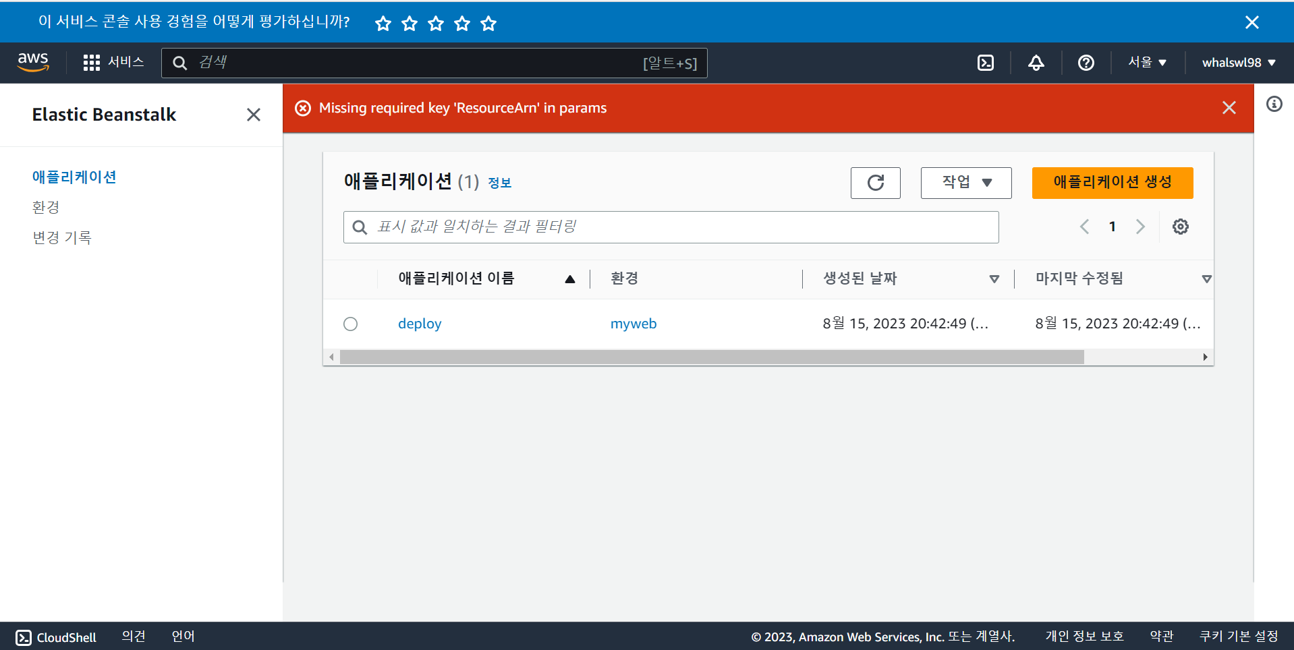
Task: Click the created date cell for deploy
Action: click(x=905, y=324)
